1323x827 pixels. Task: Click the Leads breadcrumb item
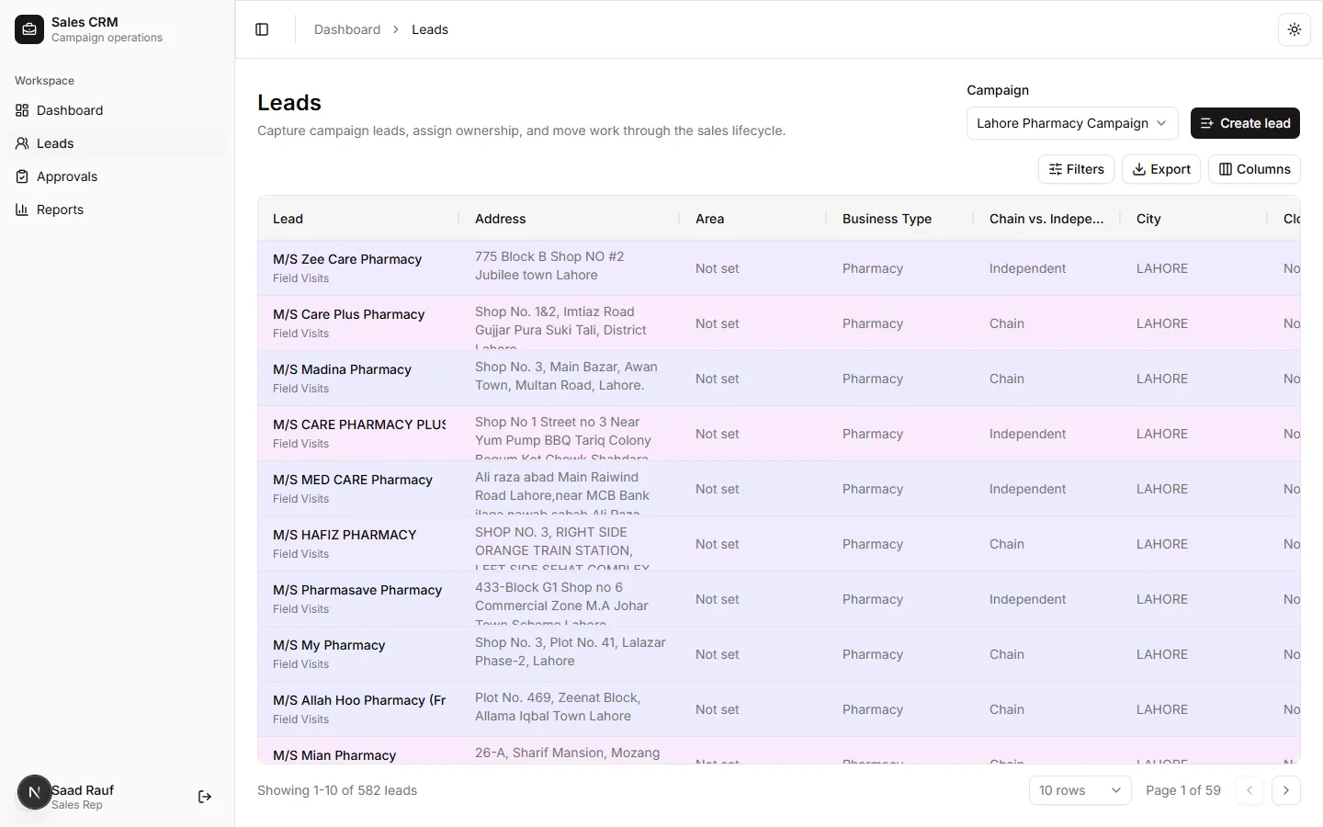pos(430,29)
